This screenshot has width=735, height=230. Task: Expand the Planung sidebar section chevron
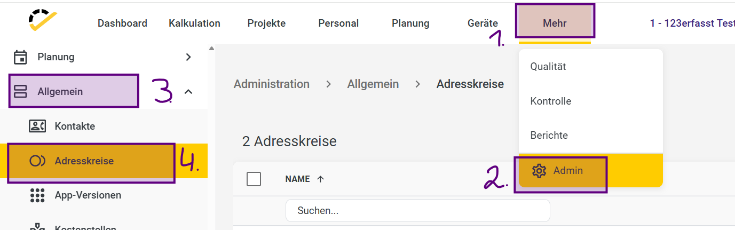point(188,57)
